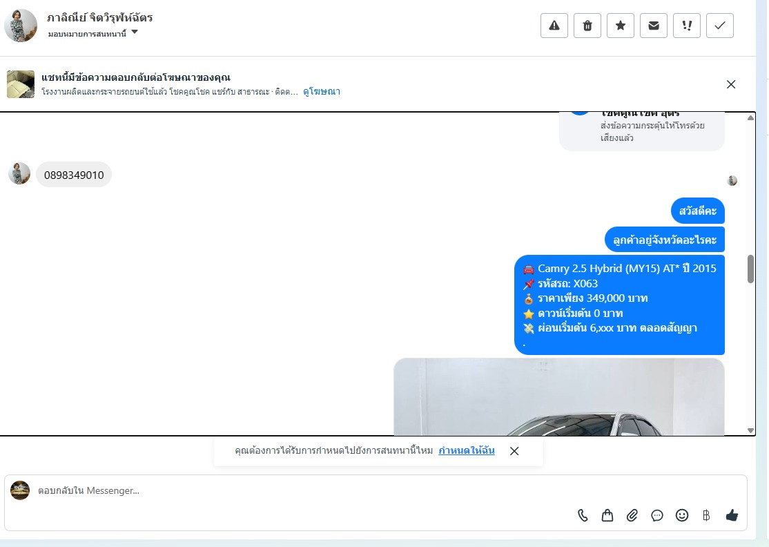Viewport: 769px width, 547px height.
Task: Send a thumbs-up like
Action: point(732,515)
